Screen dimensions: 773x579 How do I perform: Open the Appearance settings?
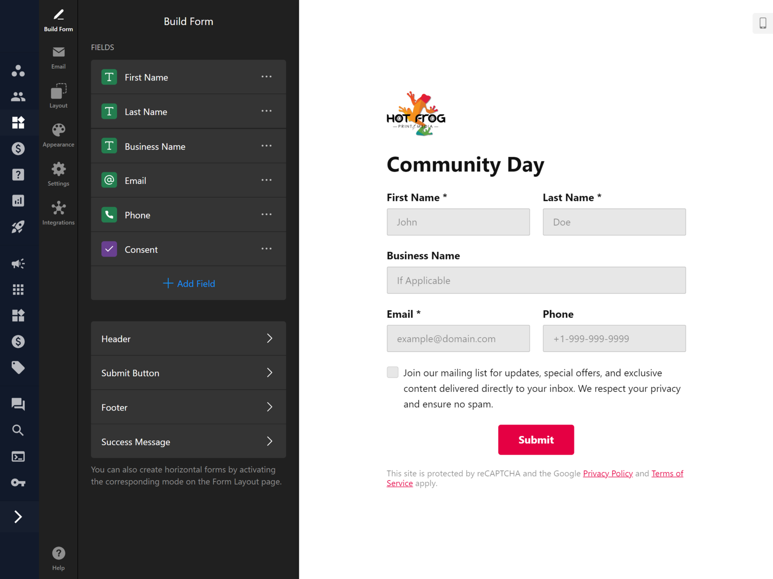click(x=58, y=135)
